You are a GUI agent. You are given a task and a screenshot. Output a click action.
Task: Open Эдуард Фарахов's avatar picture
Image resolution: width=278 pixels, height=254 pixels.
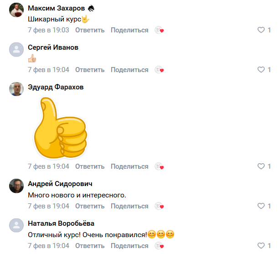tap(16, 88)
